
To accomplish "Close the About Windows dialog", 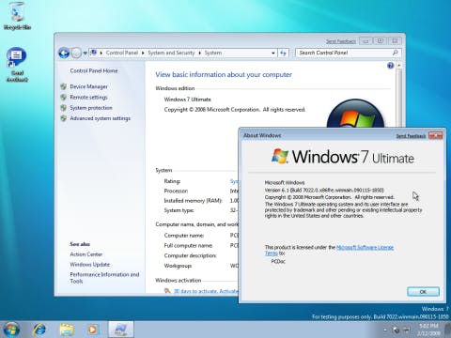I will [x=435, y=135].
